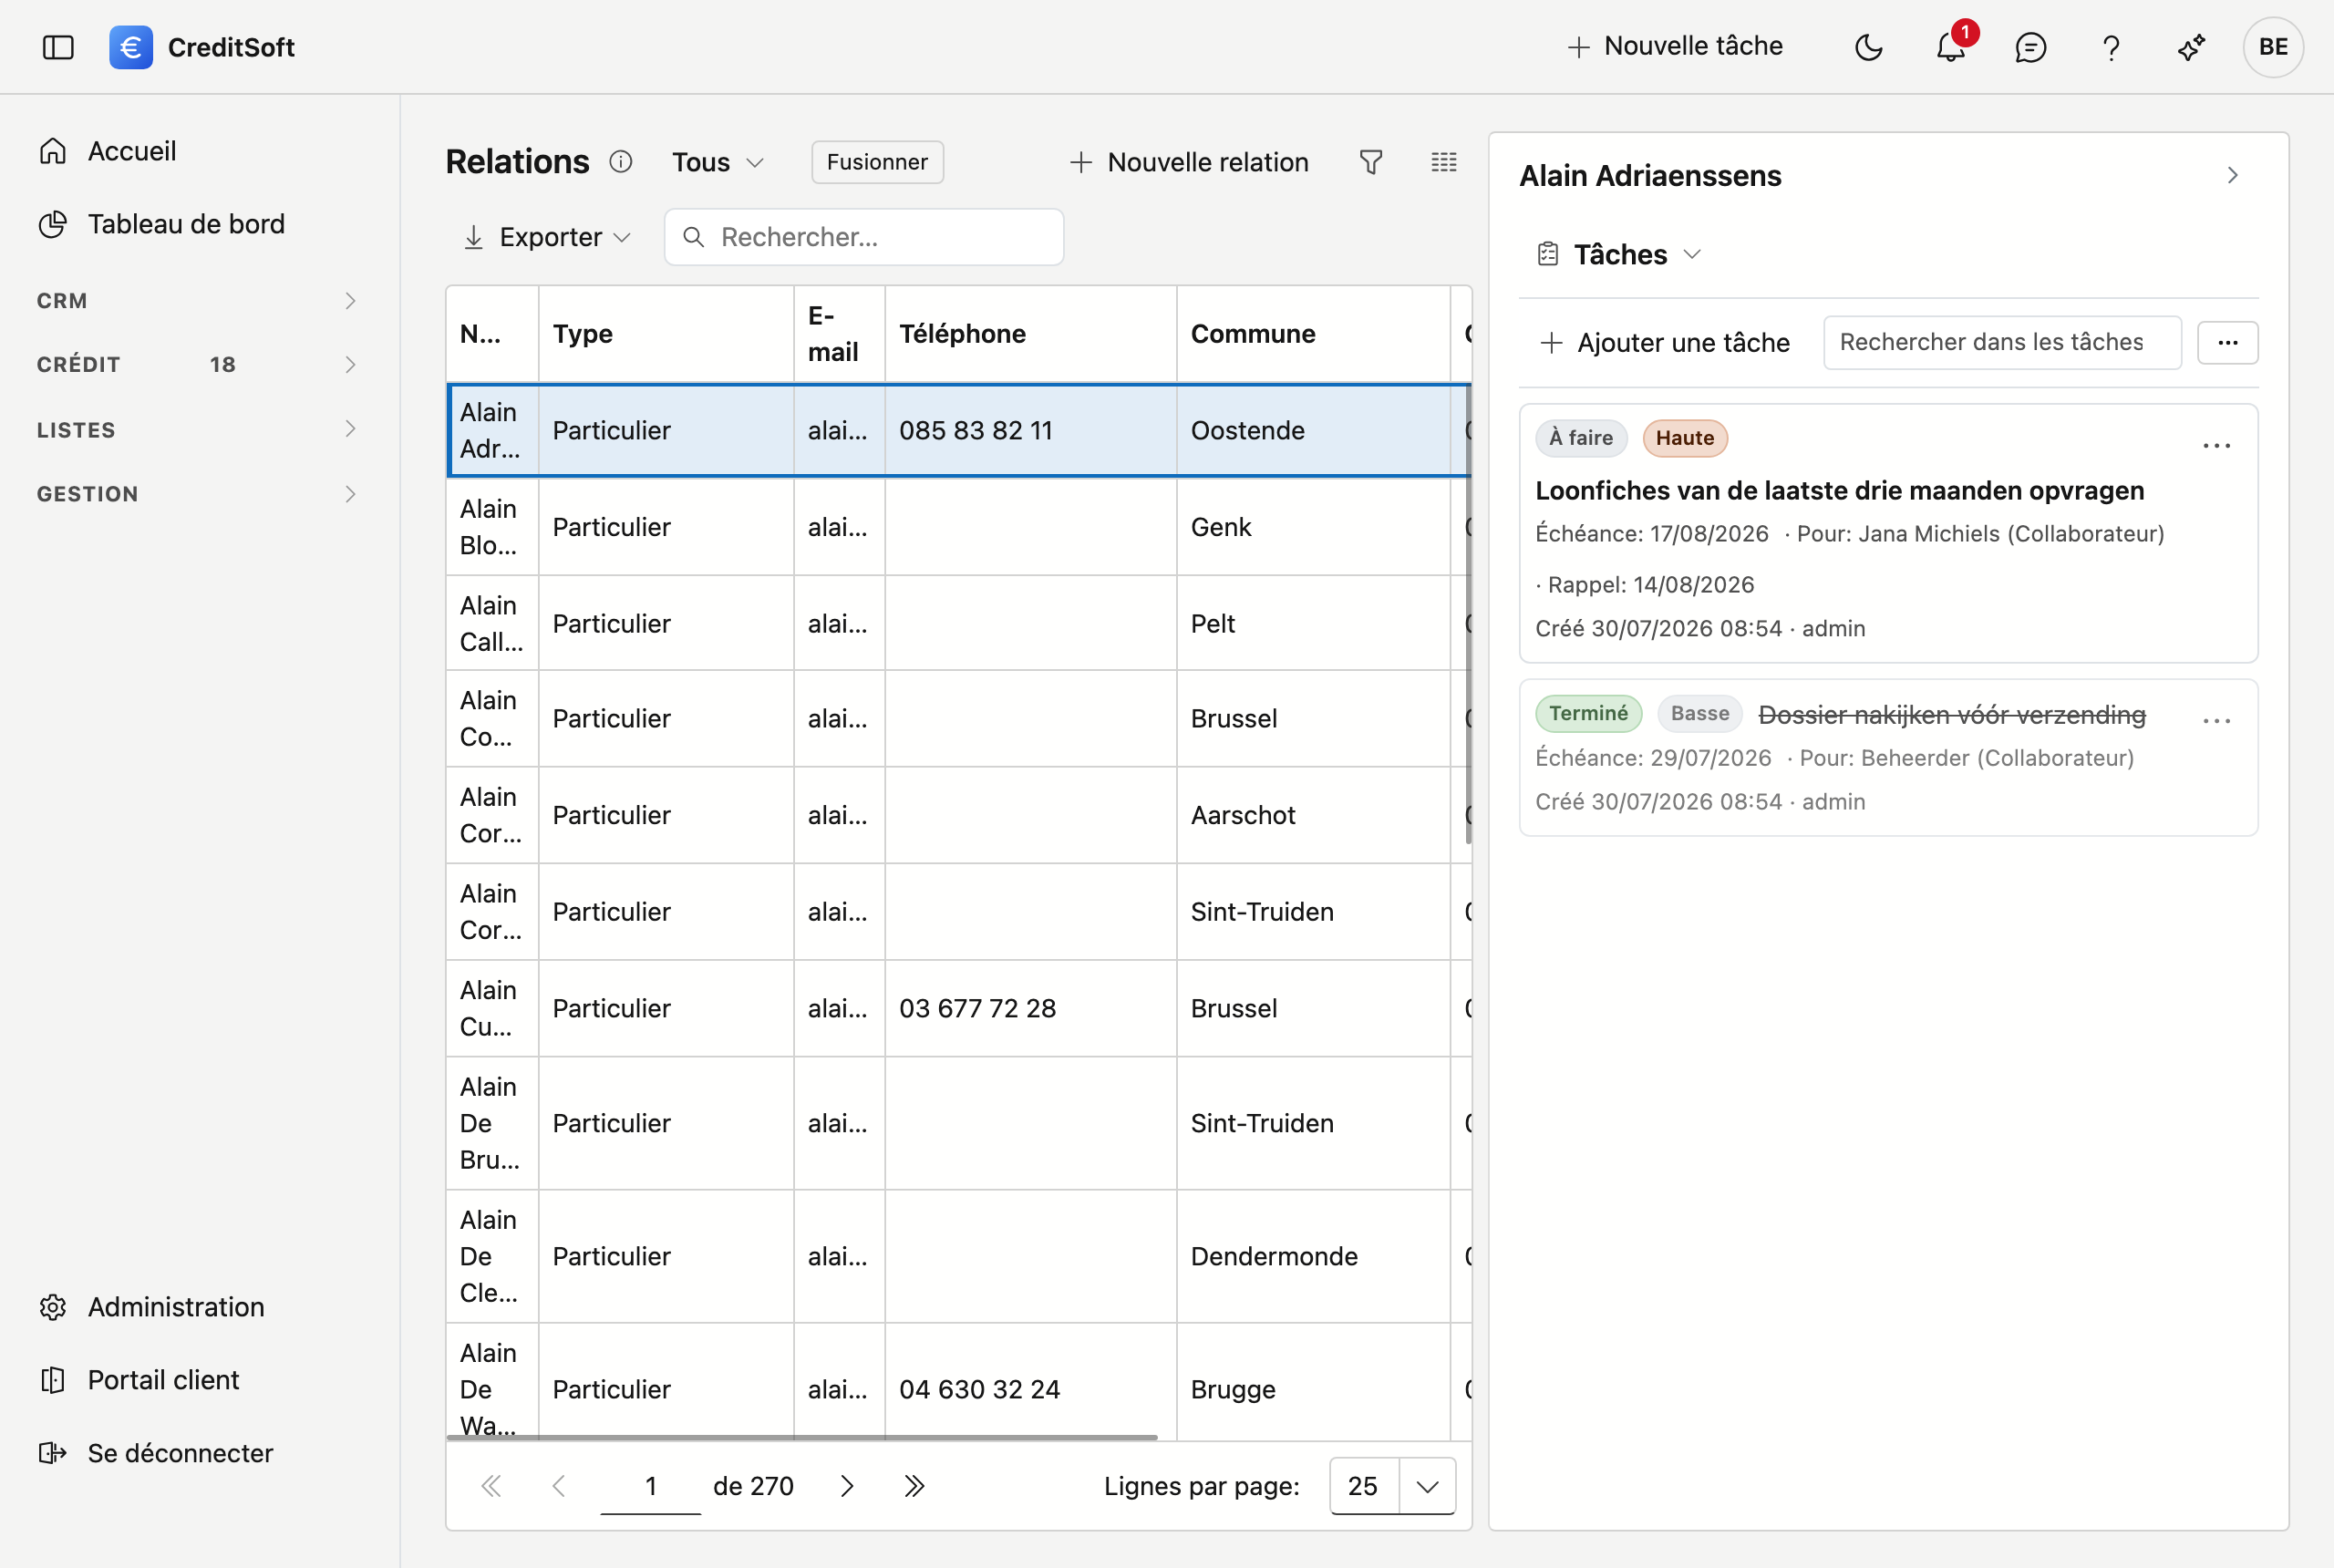This screenshot has width=2334, height=1568.
Task: Click the CreditSoft euro logo
Action: tap(131, 47)
